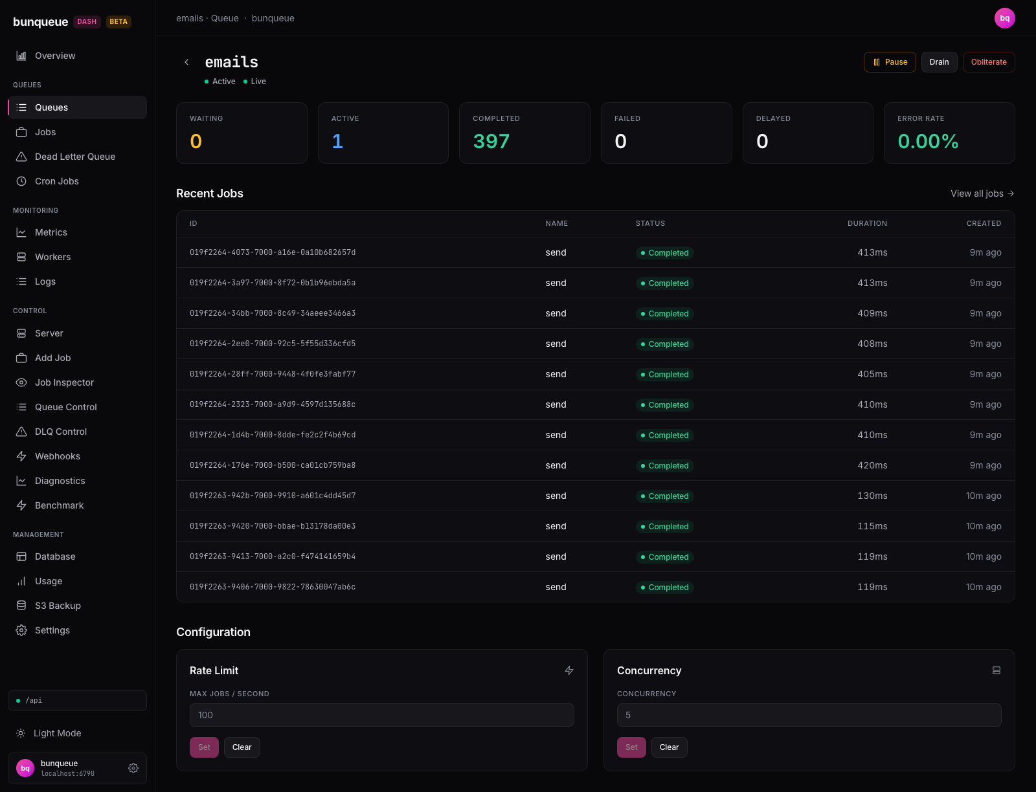
Task: Open S3 Backup storage icon
Action: (21, 606)
